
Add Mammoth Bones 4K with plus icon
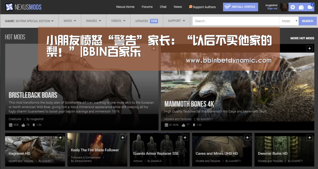tap(310, 48)
